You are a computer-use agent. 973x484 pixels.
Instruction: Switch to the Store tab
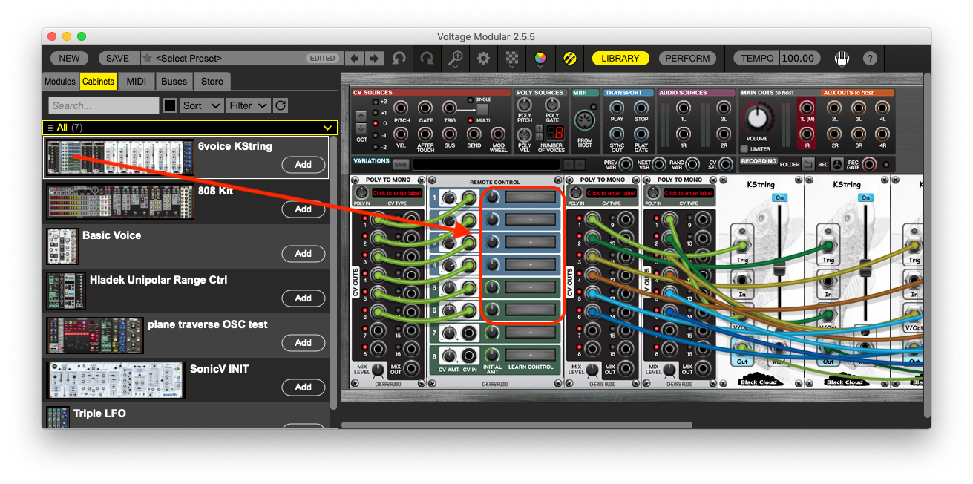tap(212, 82)
